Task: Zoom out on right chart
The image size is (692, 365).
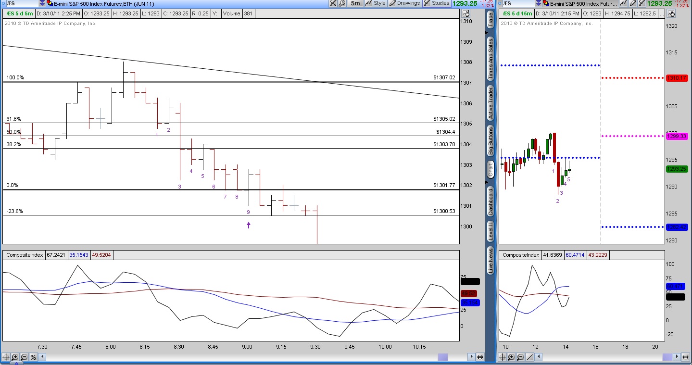Action: coord(521,357)
